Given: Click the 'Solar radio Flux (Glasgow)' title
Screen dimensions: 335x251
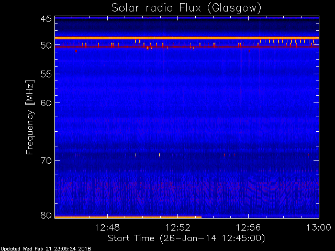Looking at the screenshot, I should click(x=186, y=8).
